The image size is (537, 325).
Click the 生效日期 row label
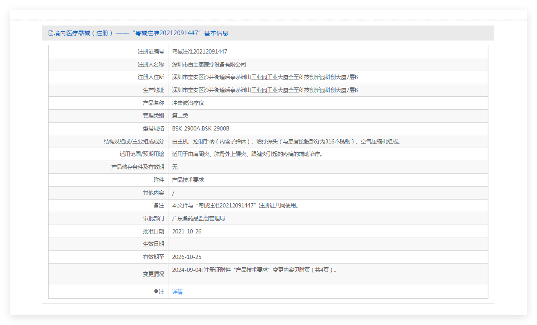[x=153, y=244]
